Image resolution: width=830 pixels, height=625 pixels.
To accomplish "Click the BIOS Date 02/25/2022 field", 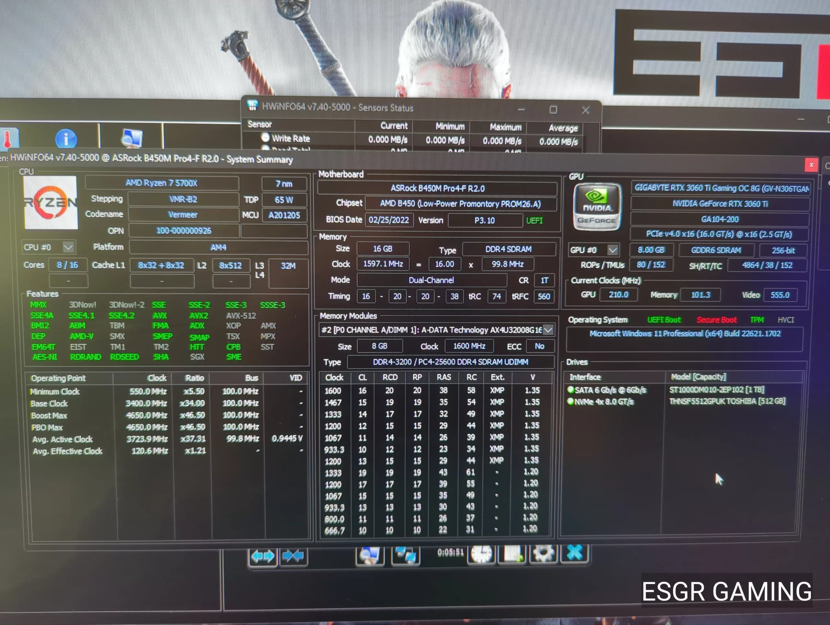I will coord(389,220).
